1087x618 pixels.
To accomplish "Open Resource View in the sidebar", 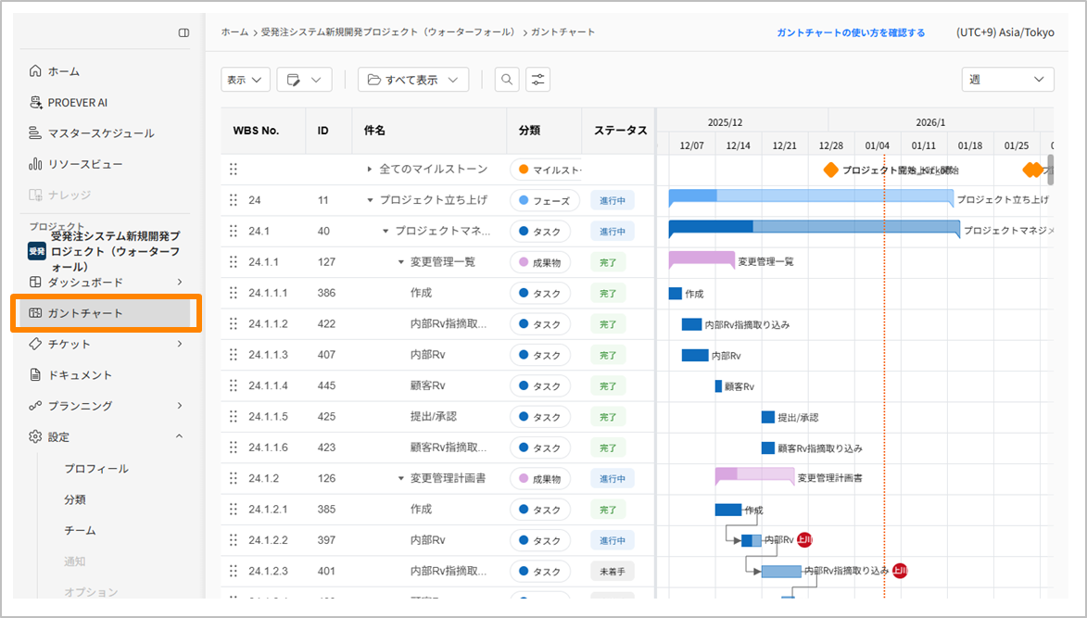I will [84, 164].
